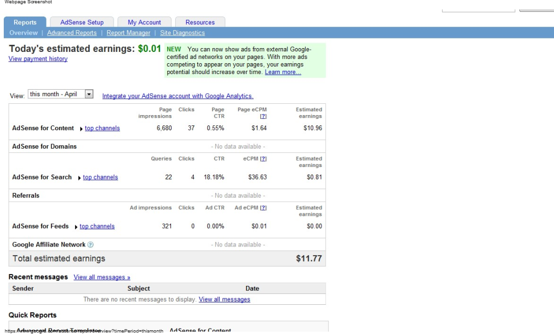Click the Google Affiliate Network help icon
Screen dimensions: 554x334
click(90, 245)
